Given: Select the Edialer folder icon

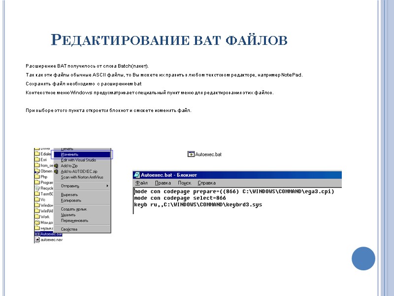Looking at the screenshot, I should point(37,154).
